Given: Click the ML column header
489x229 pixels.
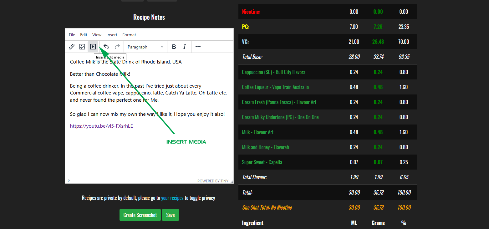Looking at the screenshot, I should point(354,223).
